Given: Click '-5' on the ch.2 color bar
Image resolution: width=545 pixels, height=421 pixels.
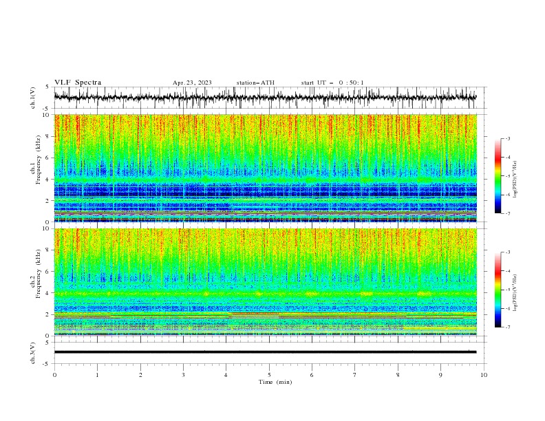Looking at the screenshot, I should 508,290.
